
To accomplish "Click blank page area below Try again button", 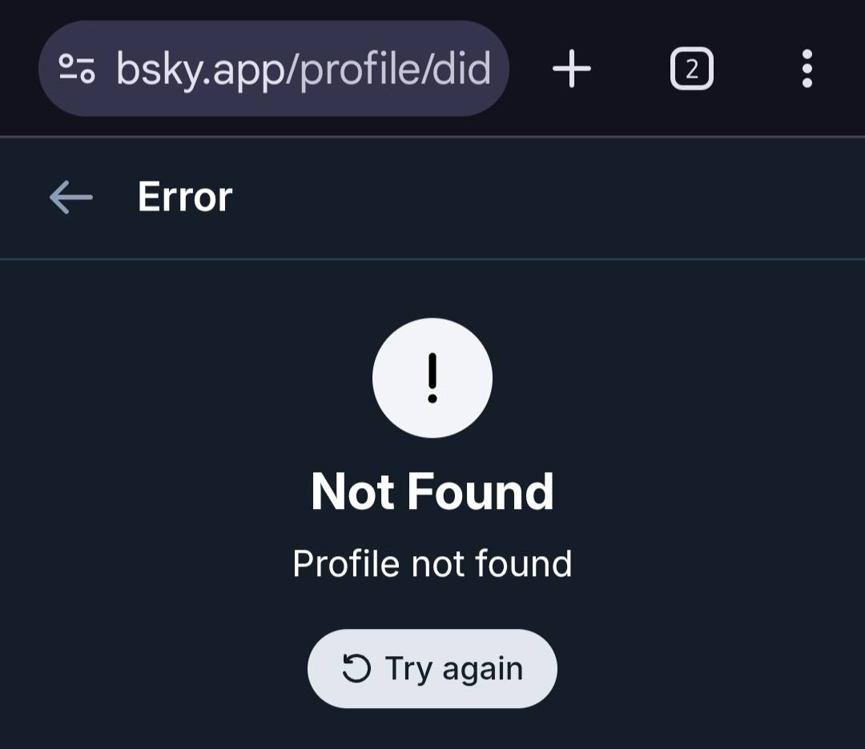I will pos(432,730).
